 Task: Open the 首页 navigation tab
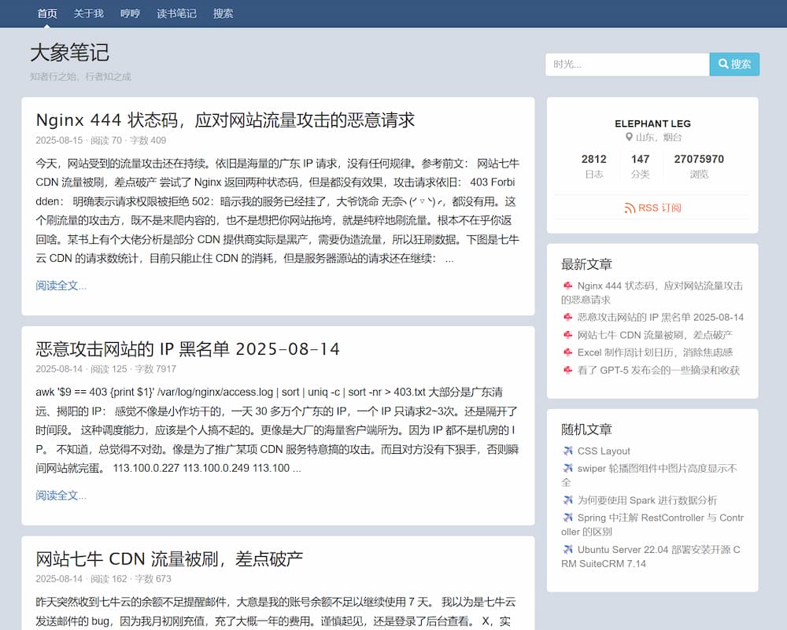point(47,13)
